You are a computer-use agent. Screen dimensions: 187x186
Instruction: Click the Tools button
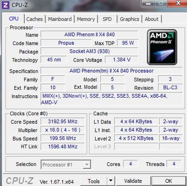click(94, 181)
